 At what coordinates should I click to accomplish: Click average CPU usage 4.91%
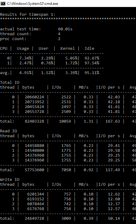[x=25, y=73]
